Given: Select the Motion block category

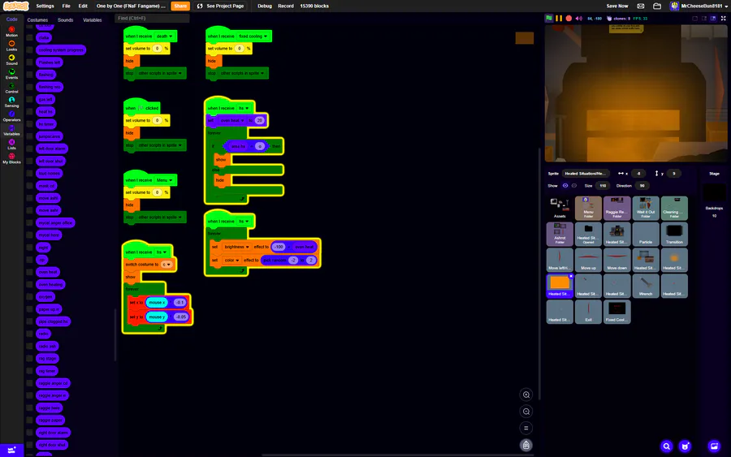Looking at the screenshot, I should point(11,32).
